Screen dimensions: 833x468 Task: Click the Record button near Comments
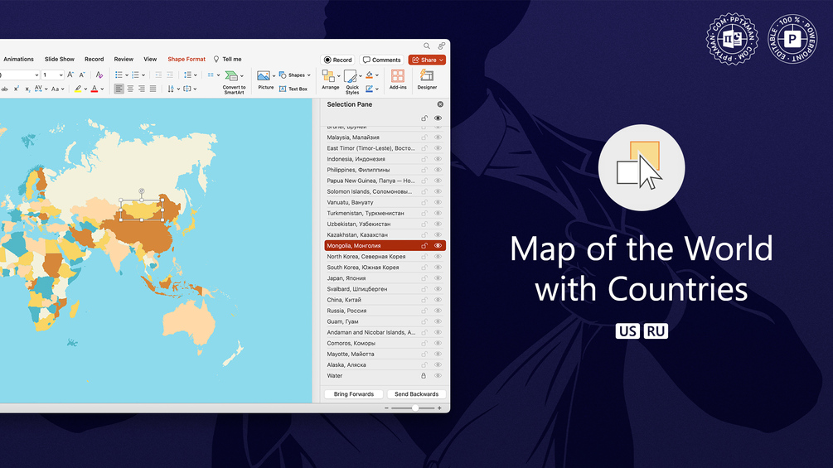point(338,60)
